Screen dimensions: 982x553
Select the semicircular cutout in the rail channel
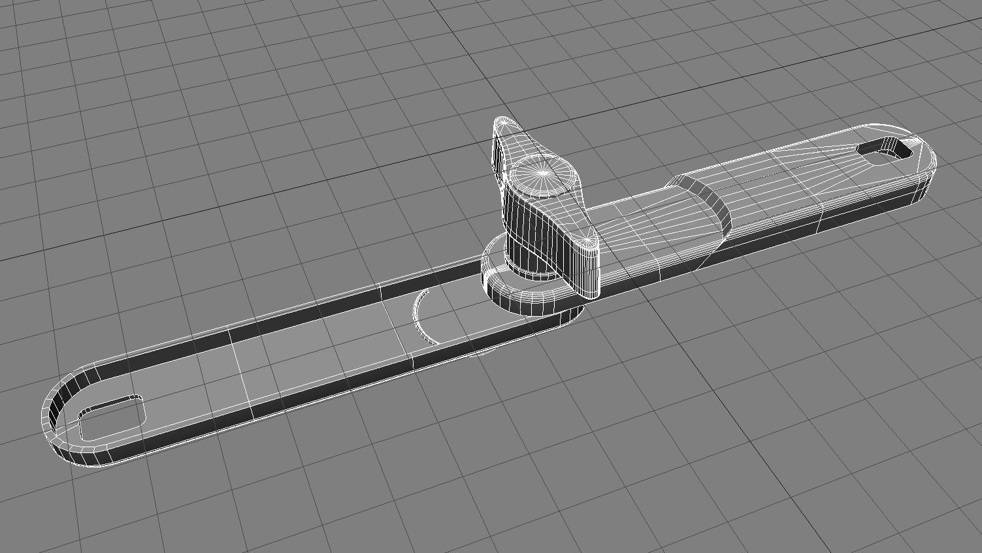427,316
